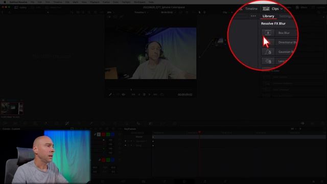Toggle the blue curve channel
Image resolution: width=327 pixels, height=184 pixels.
[x=112, y=134]
